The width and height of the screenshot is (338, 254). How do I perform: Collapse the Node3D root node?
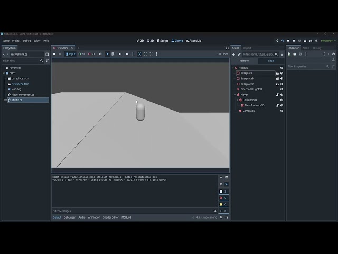233,68
